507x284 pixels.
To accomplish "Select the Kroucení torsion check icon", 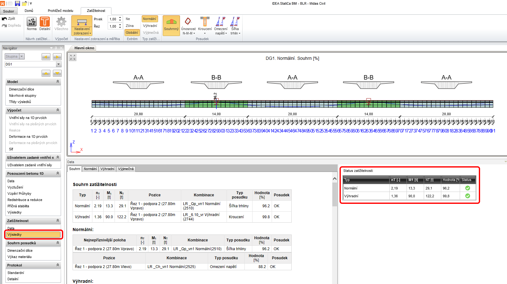I will click(205, 26).
